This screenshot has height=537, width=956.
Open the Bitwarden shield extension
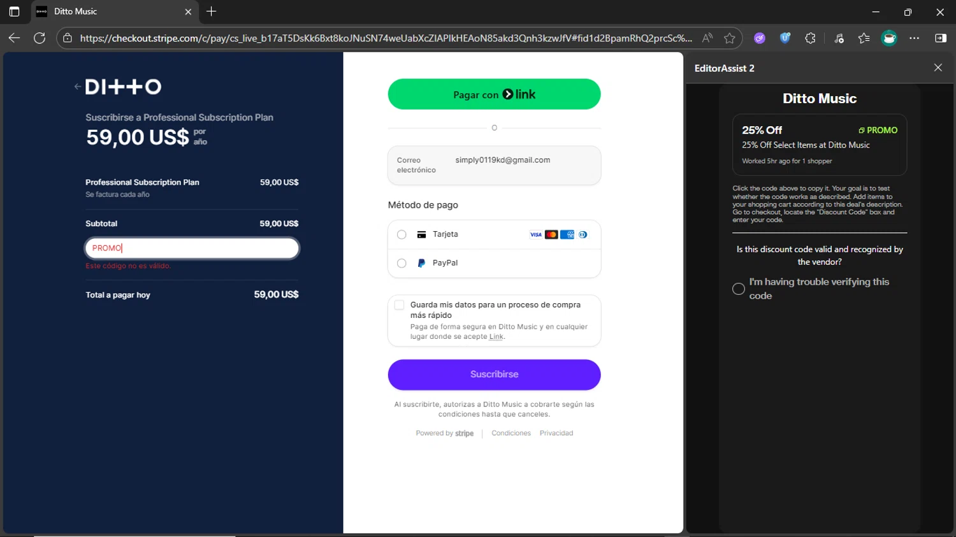[785, 38]
